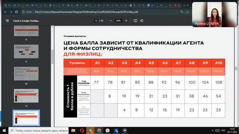
Task: Open the Windows Start menu
Action: 4,131
